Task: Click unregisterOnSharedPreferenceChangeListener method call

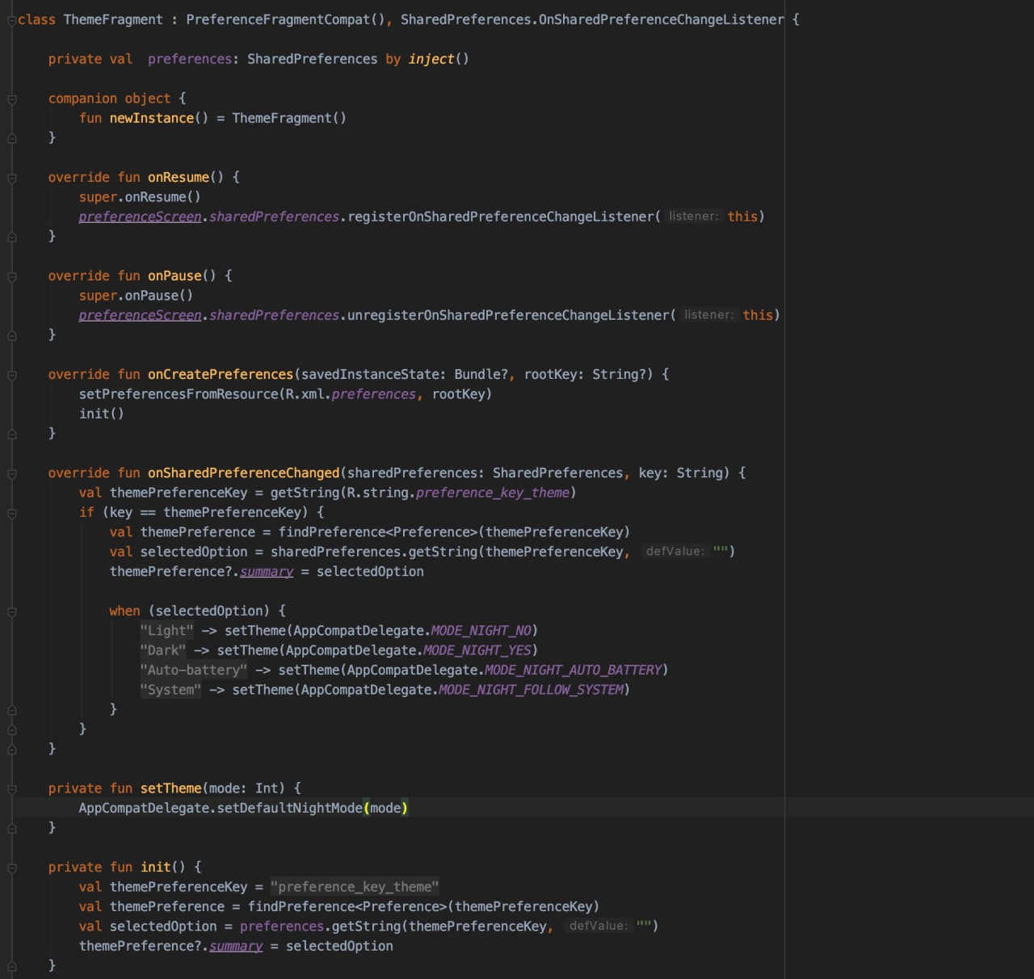Action: [508, 315]
